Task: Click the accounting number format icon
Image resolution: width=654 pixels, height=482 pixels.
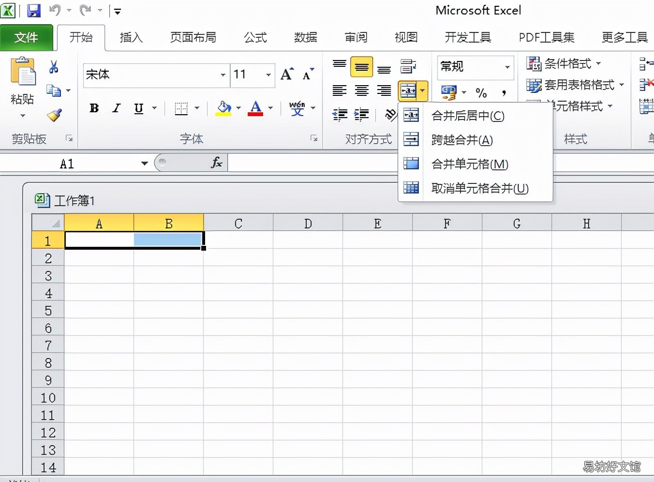Action: (x=448, y=92)
